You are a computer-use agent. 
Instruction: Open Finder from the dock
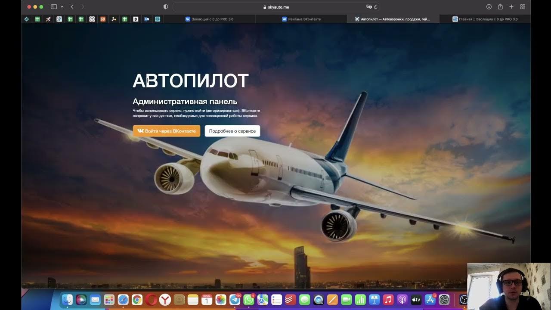click(x=67, y=300)
